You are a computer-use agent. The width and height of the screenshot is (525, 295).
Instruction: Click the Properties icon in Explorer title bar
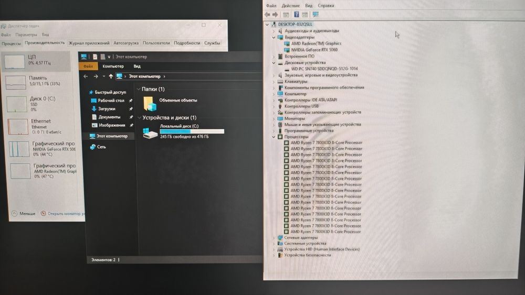[x=95, y=57]
